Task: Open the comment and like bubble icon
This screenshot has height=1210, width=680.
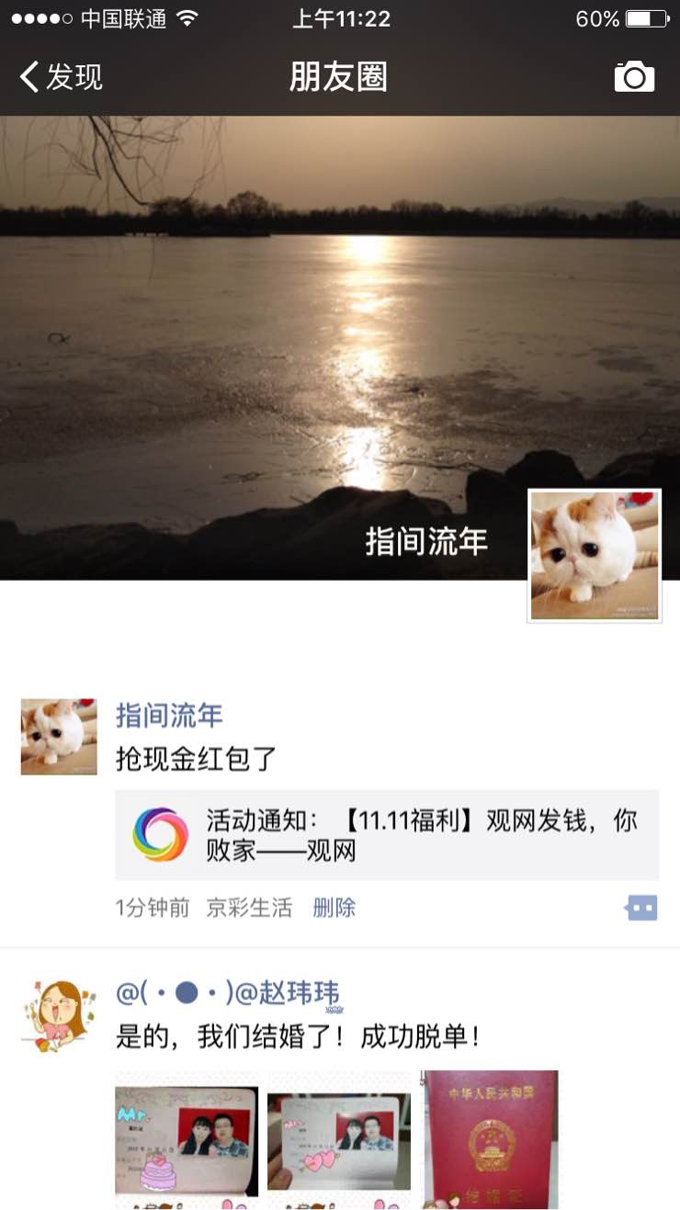Action: [x=641, y=909]
